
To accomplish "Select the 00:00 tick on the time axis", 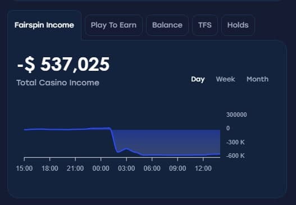I will click(x=101, y=168).
